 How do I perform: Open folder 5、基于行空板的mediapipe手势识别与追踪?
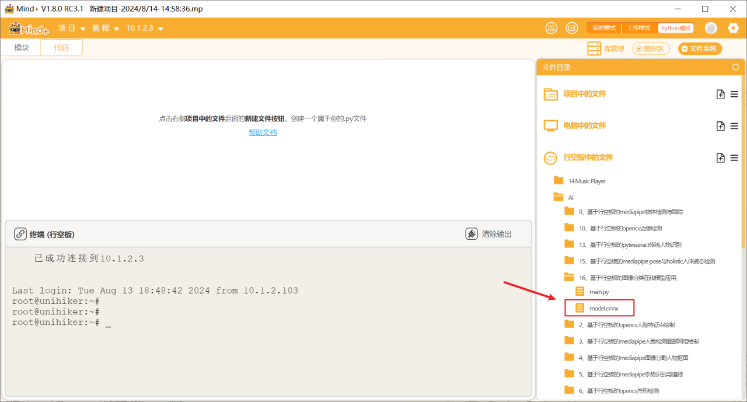click(x=631, y=374)
